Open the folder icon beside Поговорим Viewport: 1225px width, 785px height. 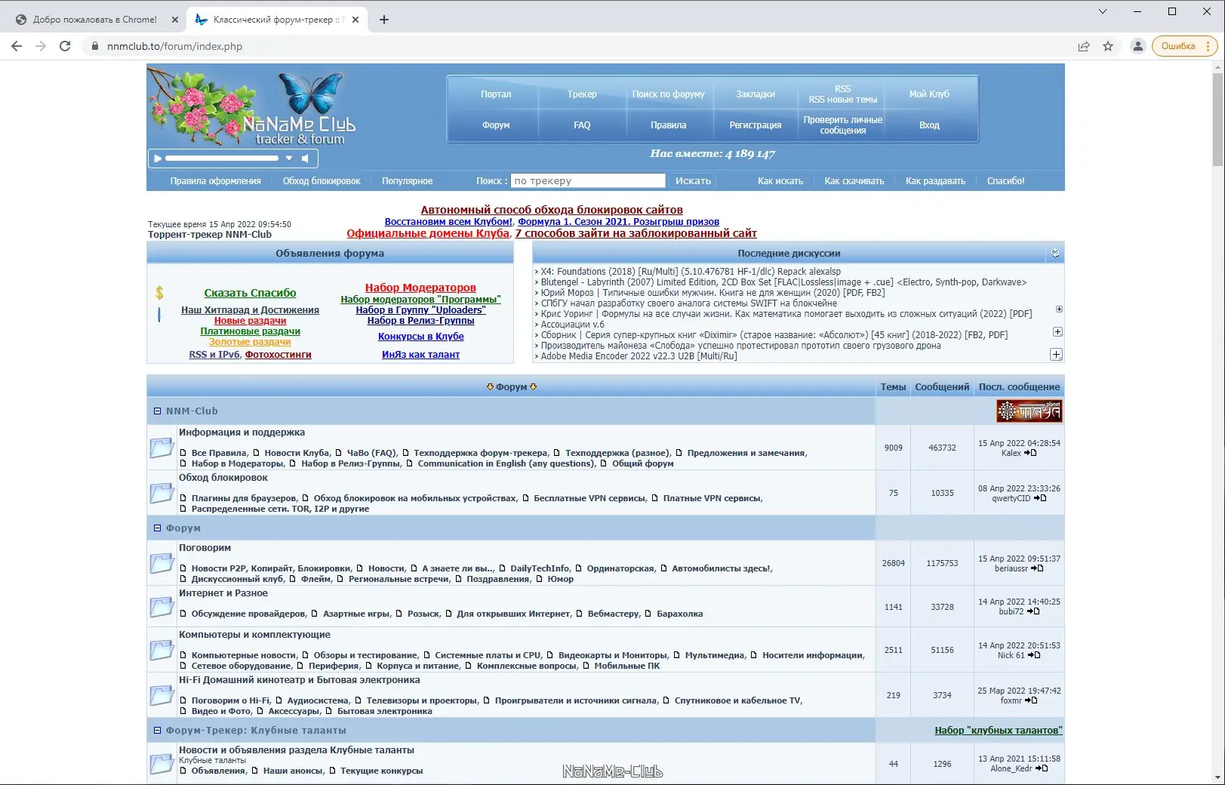tap(161, 563)
